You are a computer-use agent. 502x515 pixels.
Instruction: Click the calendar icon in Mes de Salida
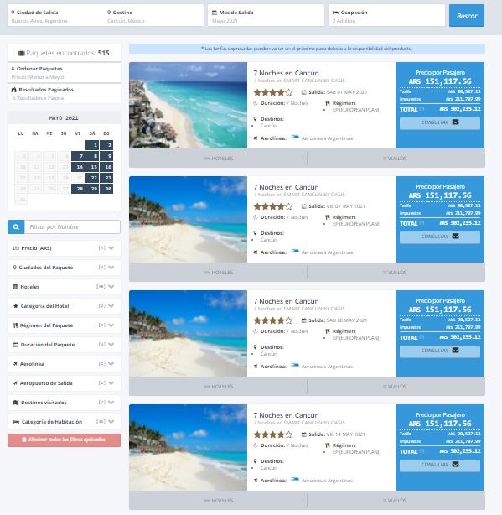[215, 13]
